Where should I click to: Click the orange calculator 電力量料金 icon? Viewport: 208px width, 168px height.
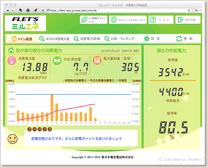click(97, 60)
